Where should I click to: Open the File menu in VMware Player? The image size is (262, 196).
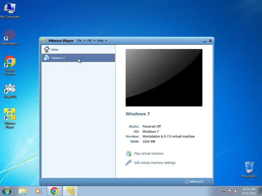[79, 41]
